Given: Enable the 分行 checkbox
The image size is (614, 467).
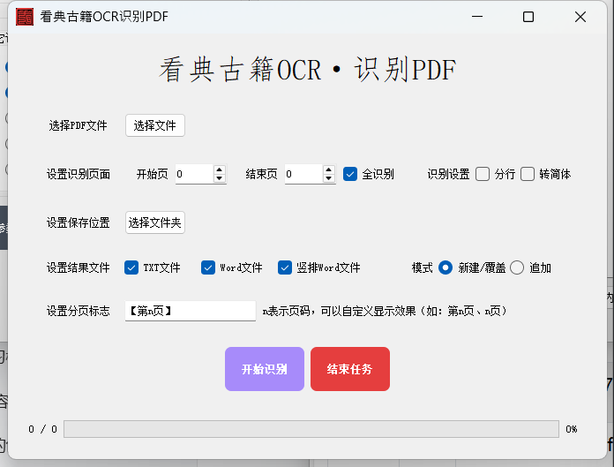Looking at the screenshot, I should 483,174.
